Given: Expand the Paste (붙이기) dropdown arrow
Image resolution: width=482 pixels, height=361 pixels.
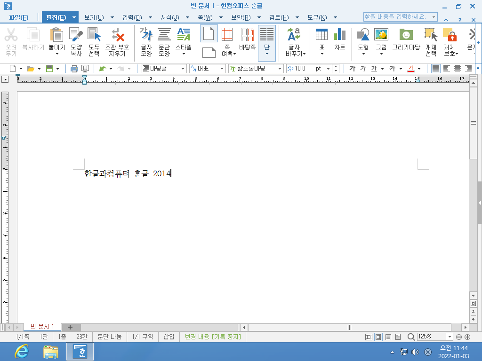Looking at the screenshot, I should [57, 54].
